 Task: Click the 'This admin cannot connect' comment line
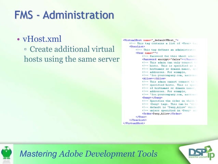(169, 82)
